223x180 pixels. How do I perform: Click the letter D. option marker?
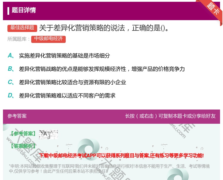coord(11,95)
